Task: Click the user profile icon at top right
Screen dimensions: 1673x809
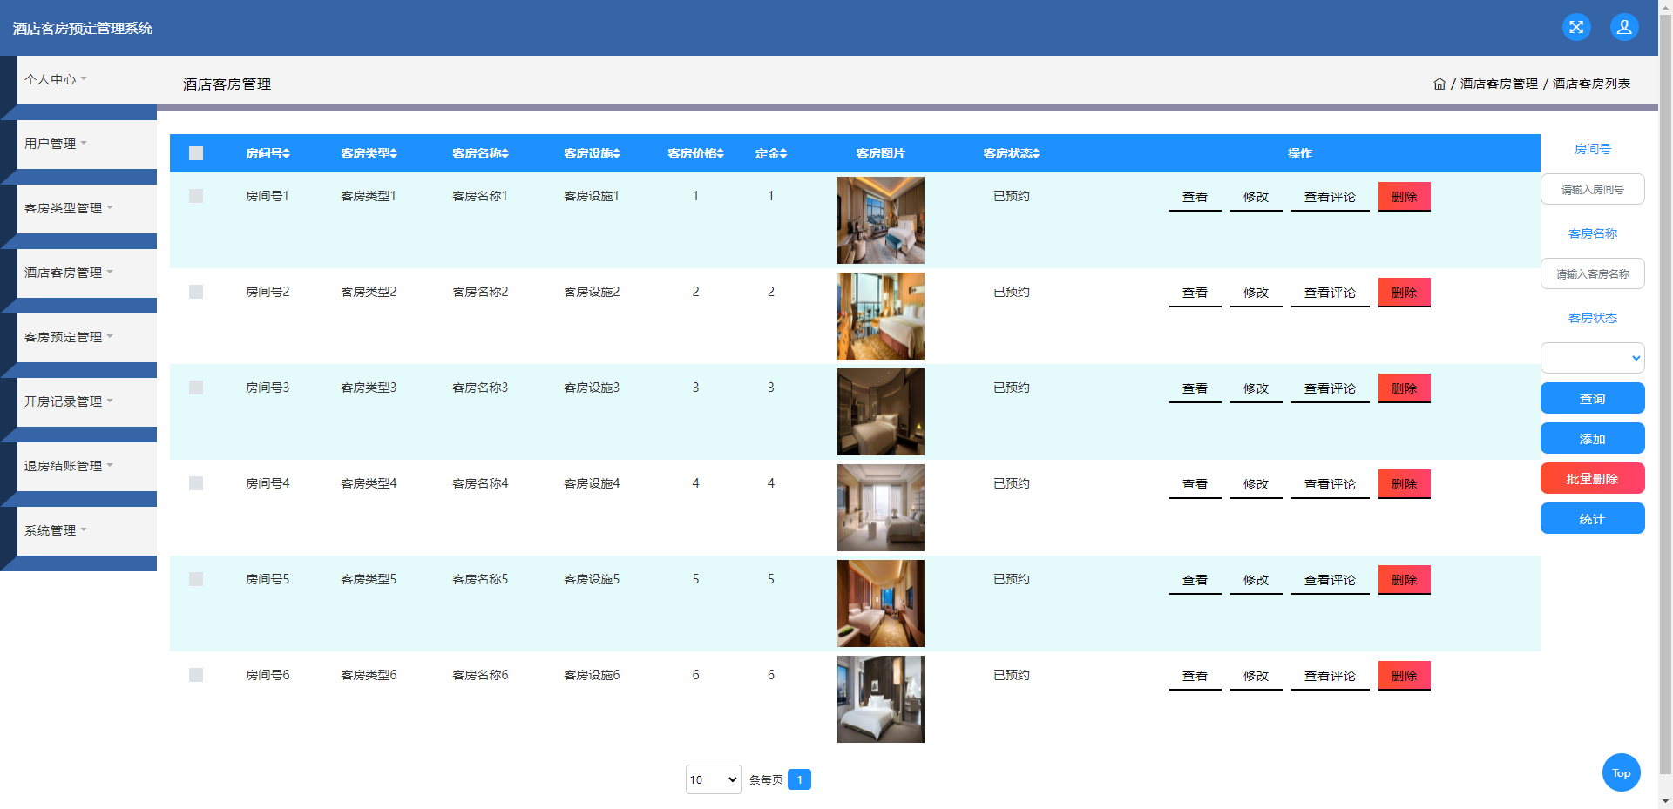Action: click(1624, 27)
